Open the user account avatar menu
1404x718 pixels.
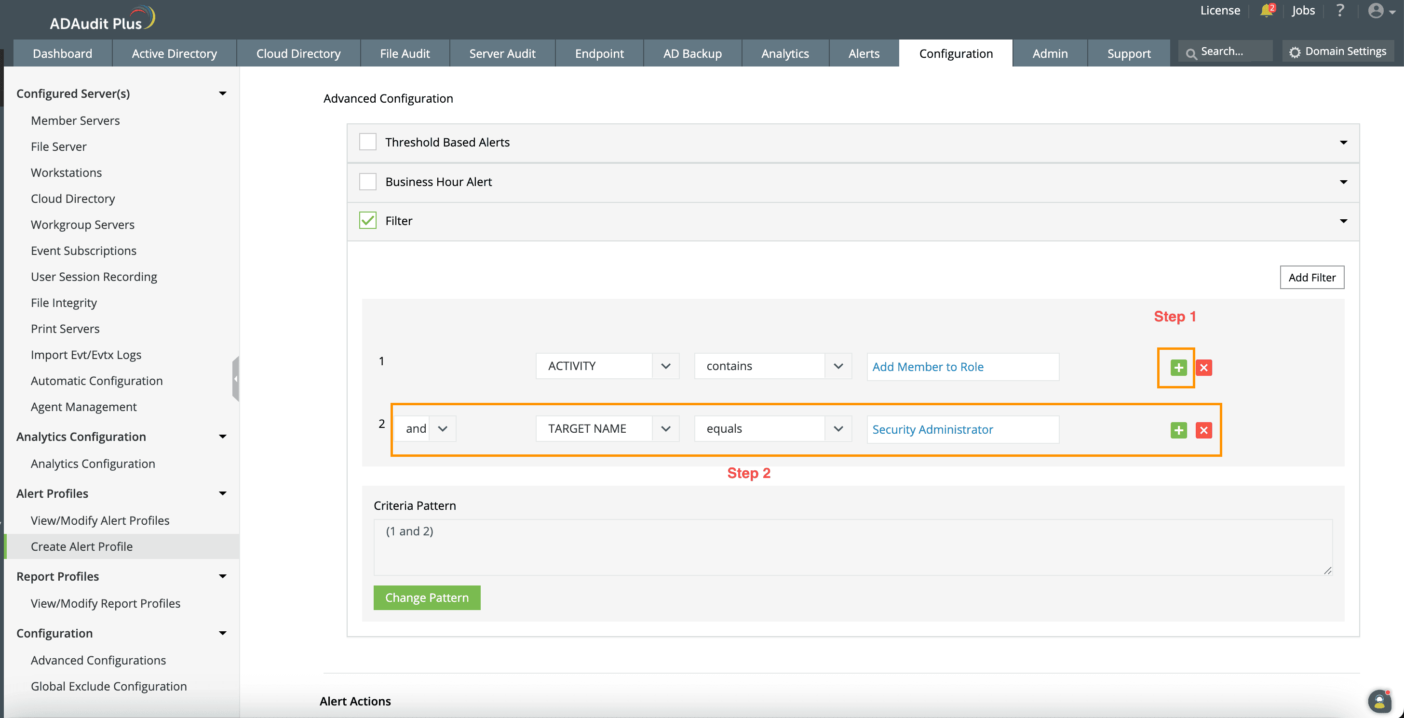tap(1377, 11)
